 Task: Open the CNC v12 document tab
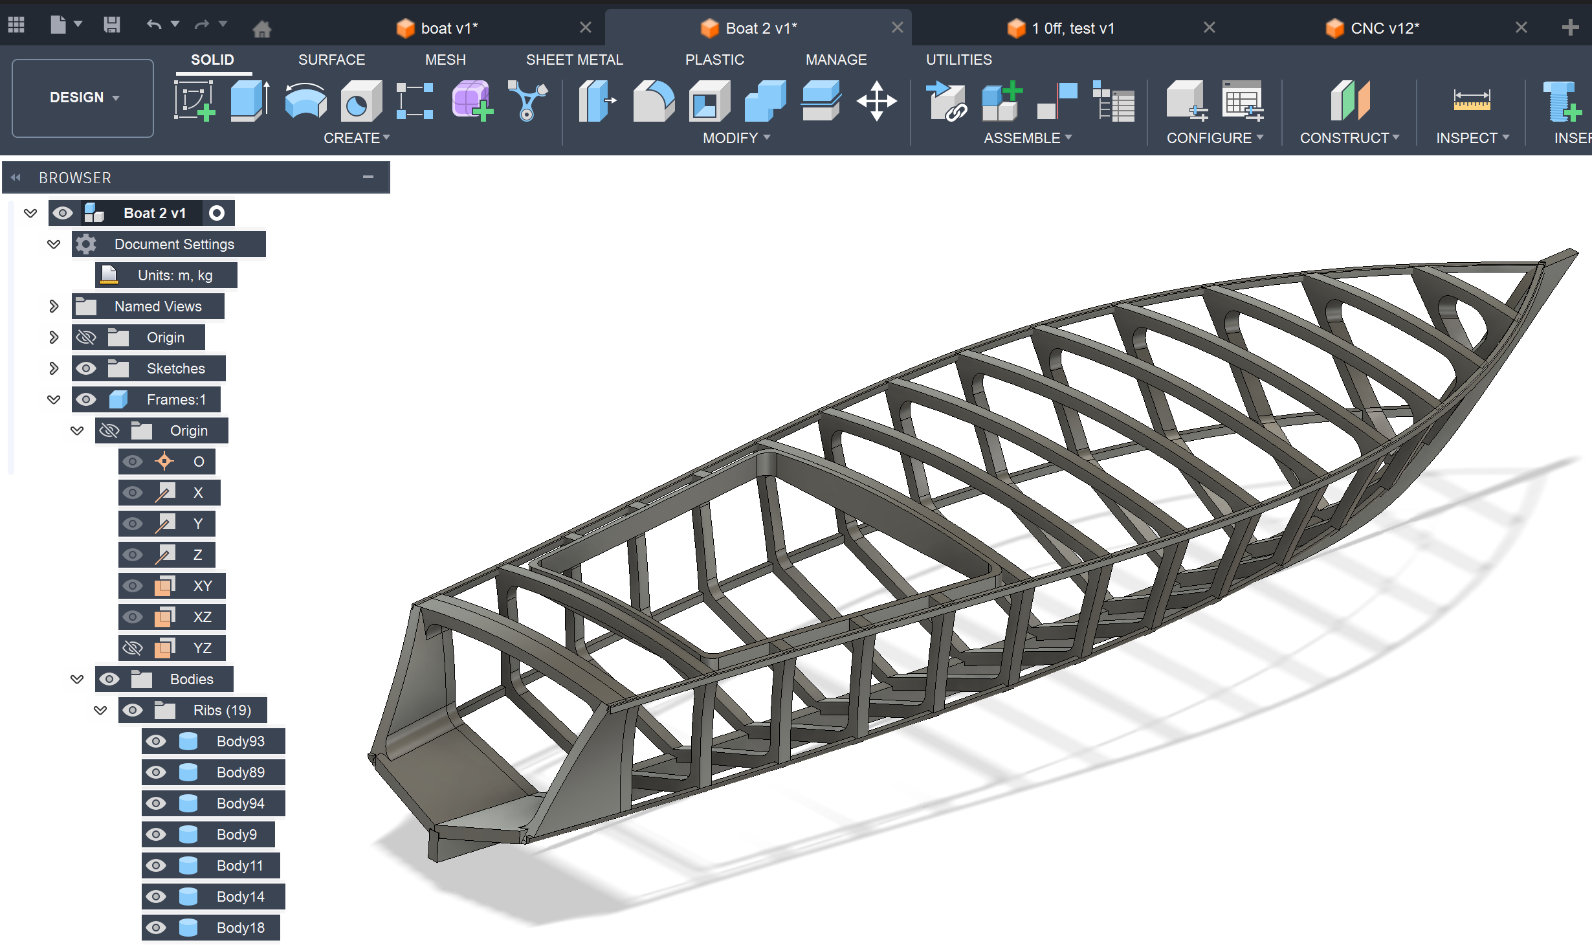[1384, 28]
